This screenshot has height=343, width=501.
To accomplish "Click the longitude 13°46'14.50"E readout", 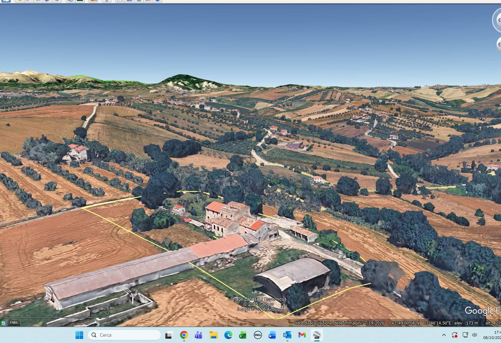I will pos(437,323).
